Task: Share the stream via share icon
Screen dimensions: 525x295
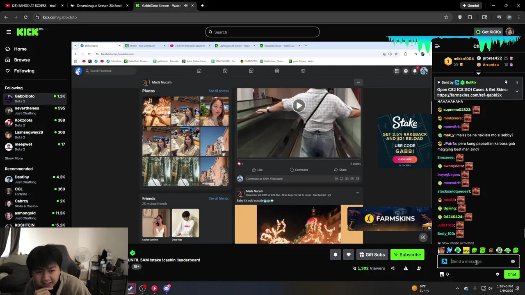Action: [x=393, y=268]
